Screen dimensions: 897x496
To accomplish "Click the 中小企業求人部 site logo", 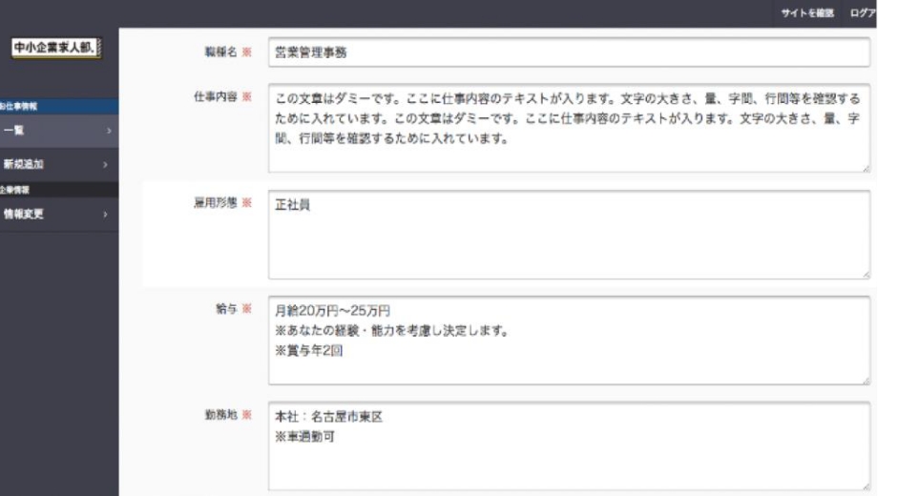I will (54, 48).
